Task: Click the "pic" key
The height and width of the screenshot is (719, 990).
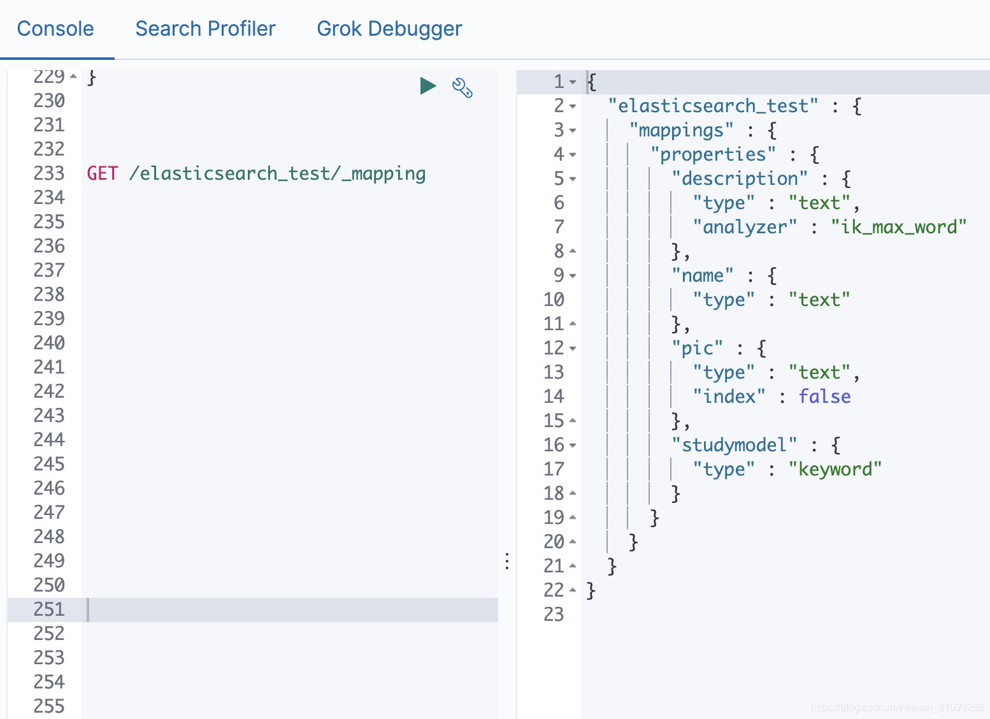Action: point(698,348)
